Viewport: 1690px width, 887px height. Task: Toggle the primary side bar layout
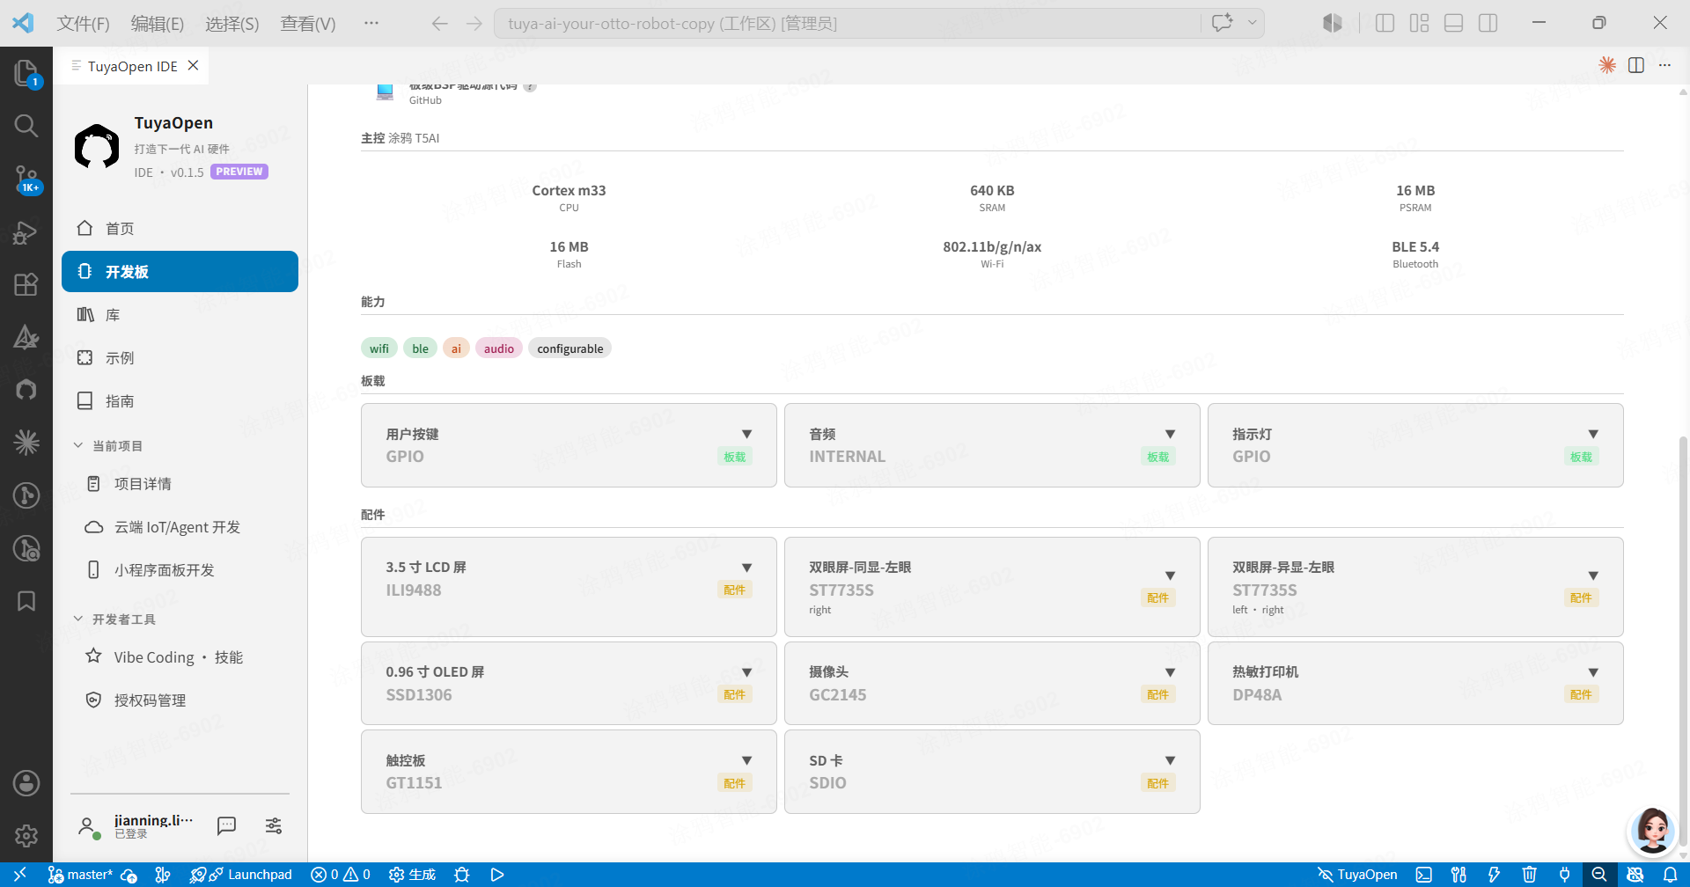1385,24
